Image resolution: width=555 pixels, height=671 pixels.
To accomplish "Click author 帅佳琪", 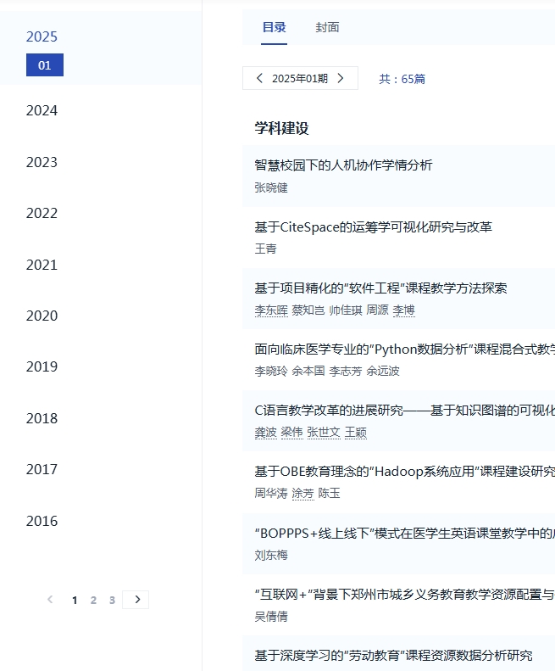I will tap(346, 310).
